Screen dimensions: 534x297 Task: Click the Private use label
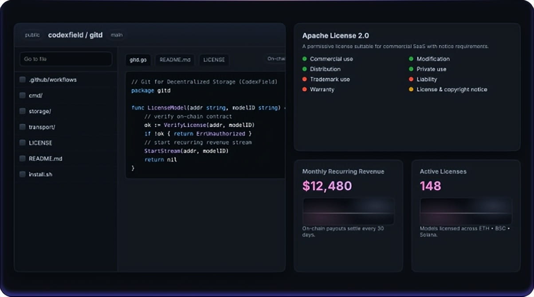coord(431,69)
